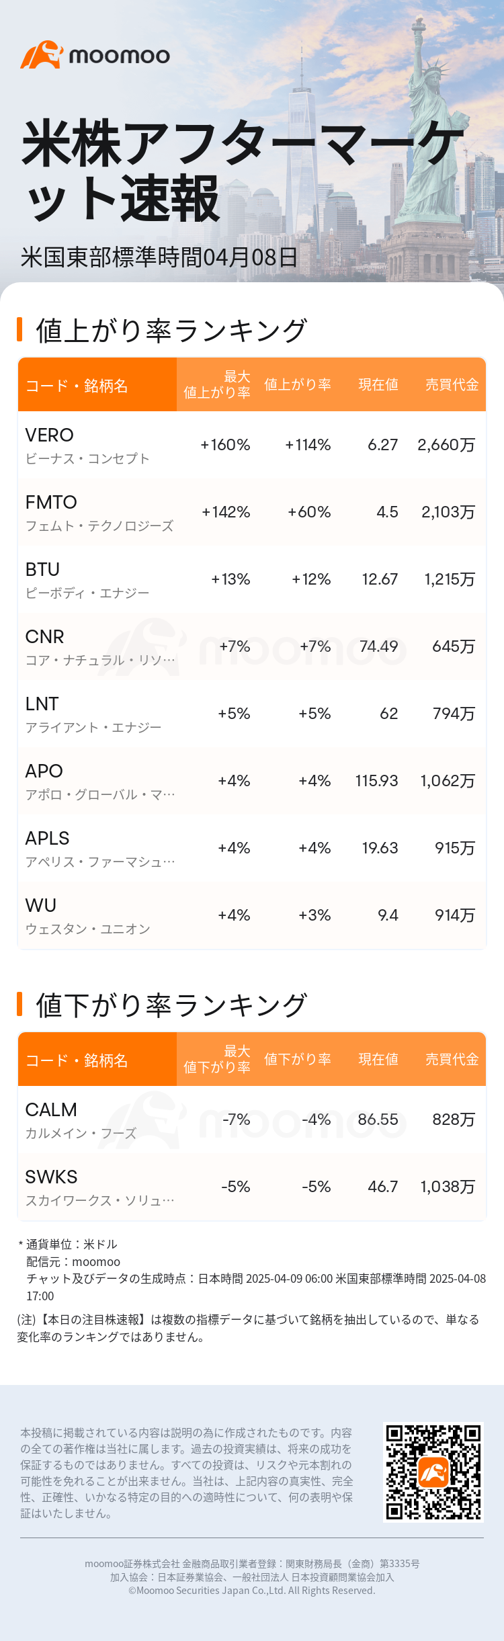This screenshot has height=1641, width=504.
Task: Open the LNT アライアント・エナジー row
Action: [x=93, y=714]
